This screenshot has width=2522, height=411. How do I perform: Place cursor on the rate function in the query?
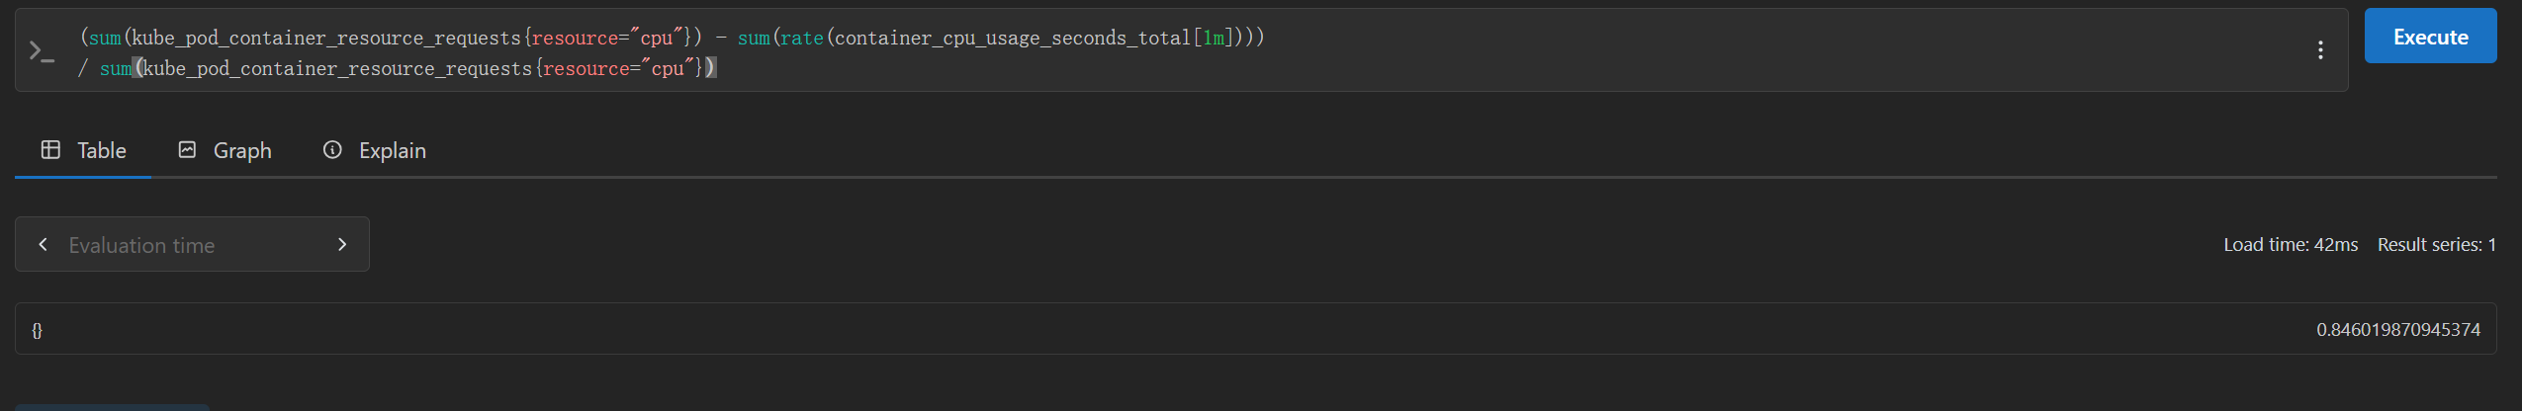(x=801, y=38)
